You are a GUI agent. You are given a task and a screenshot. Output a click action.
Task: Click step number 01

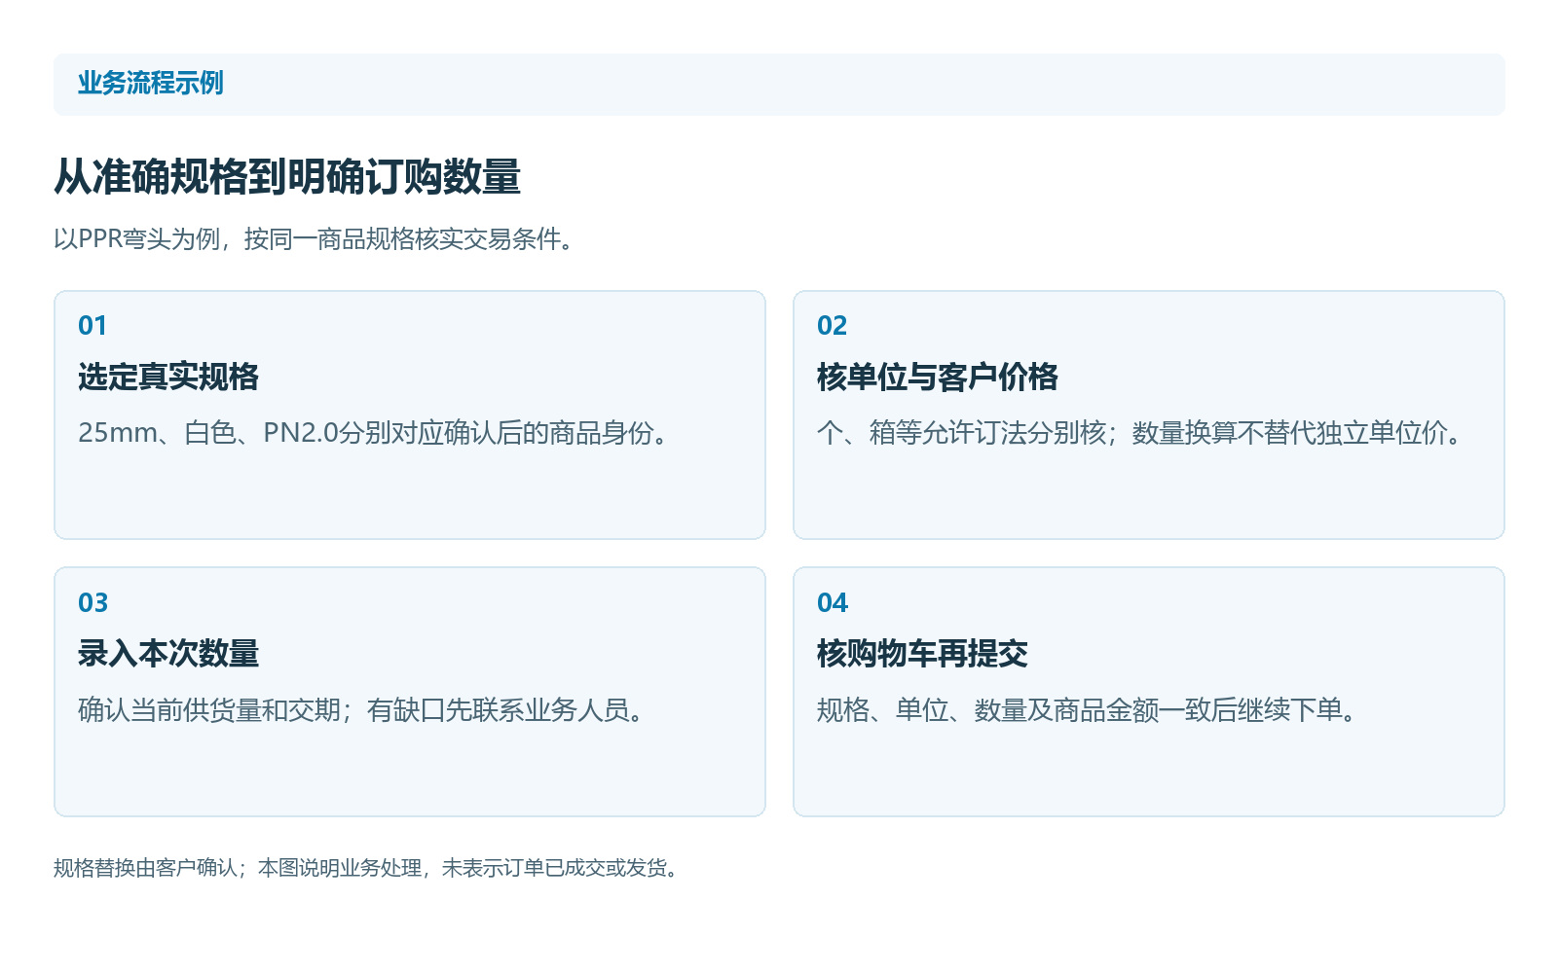[x=93, y=326]
